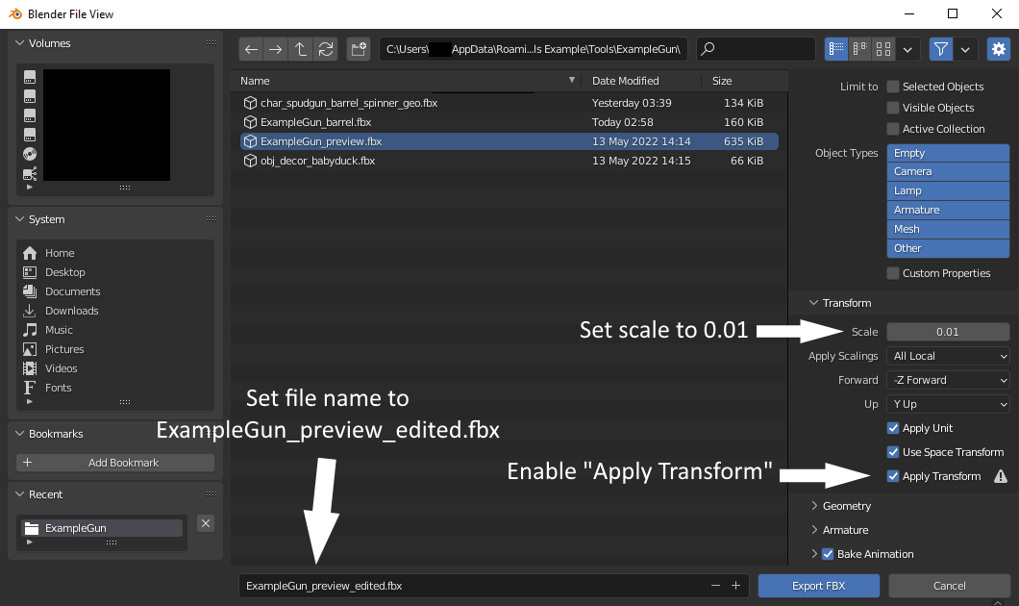Open the Apply Scalings dropdown
Viewport: 1019px width, 606px height.
point(948,356)
